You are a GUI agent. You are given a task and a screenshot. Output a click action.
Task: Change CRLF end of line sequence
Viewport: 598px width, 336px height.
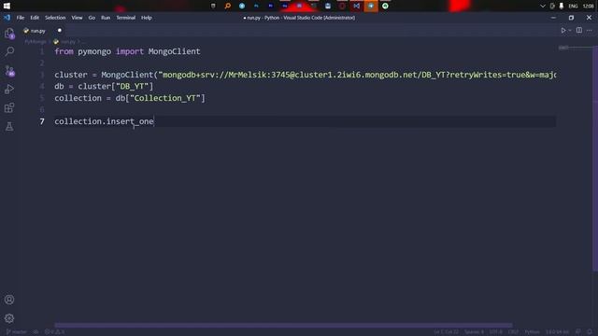coord(513,332)
